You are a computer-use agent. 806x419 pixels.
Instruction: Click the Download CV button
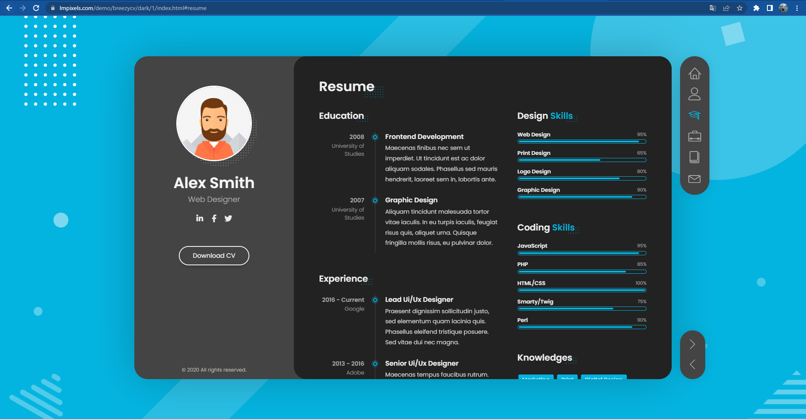click(214, 256)
